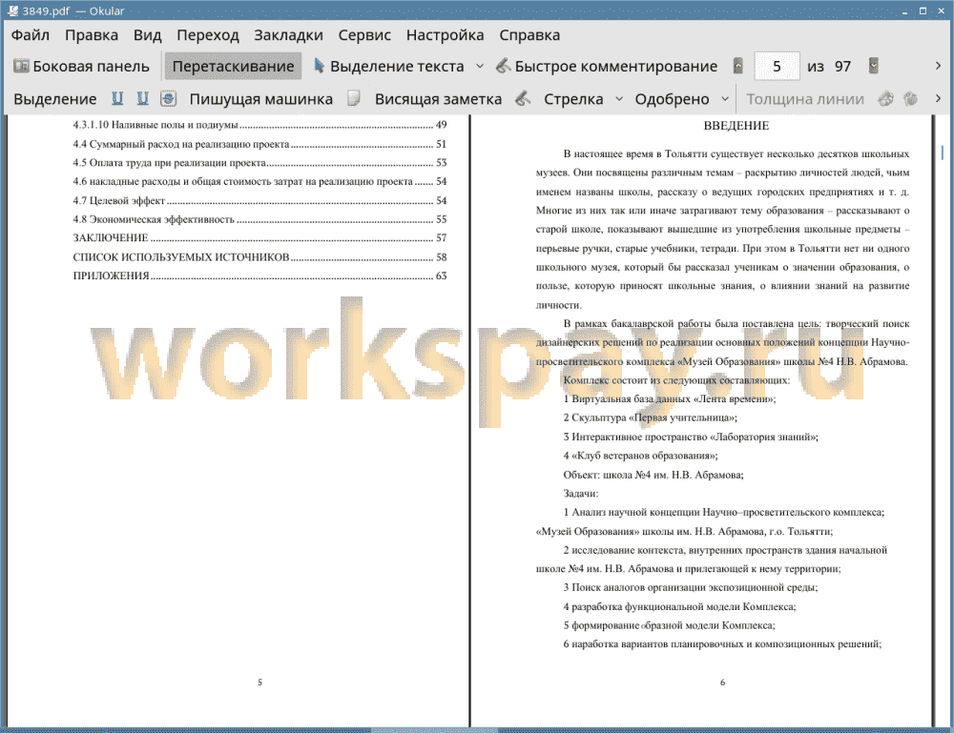
Task: Click contents entry '4.3.1.10 Наливные полы и подиумы'
Action: click(x=259, y=125)
